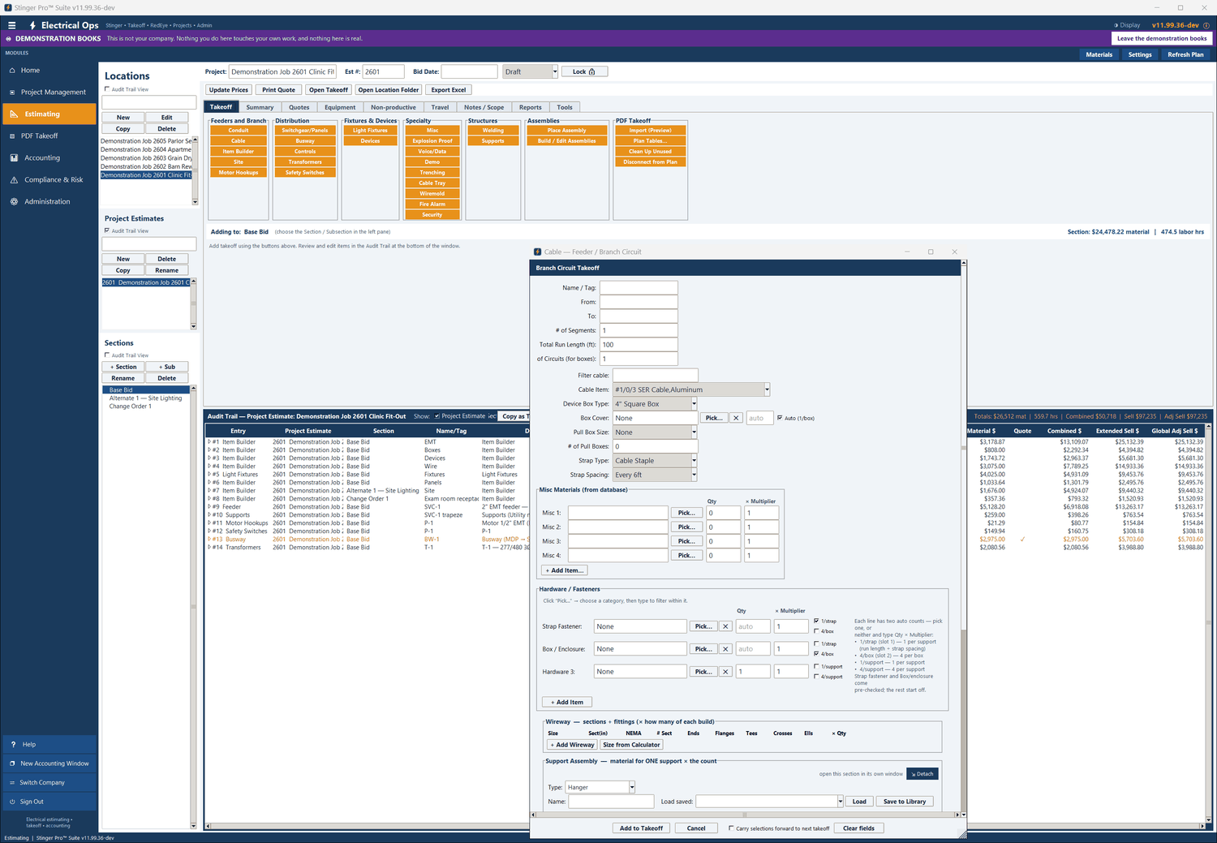This screenshot has width=1217, height=843.
Task: Check 1/support on the Hardware 3 row
Action: (816, 666)
